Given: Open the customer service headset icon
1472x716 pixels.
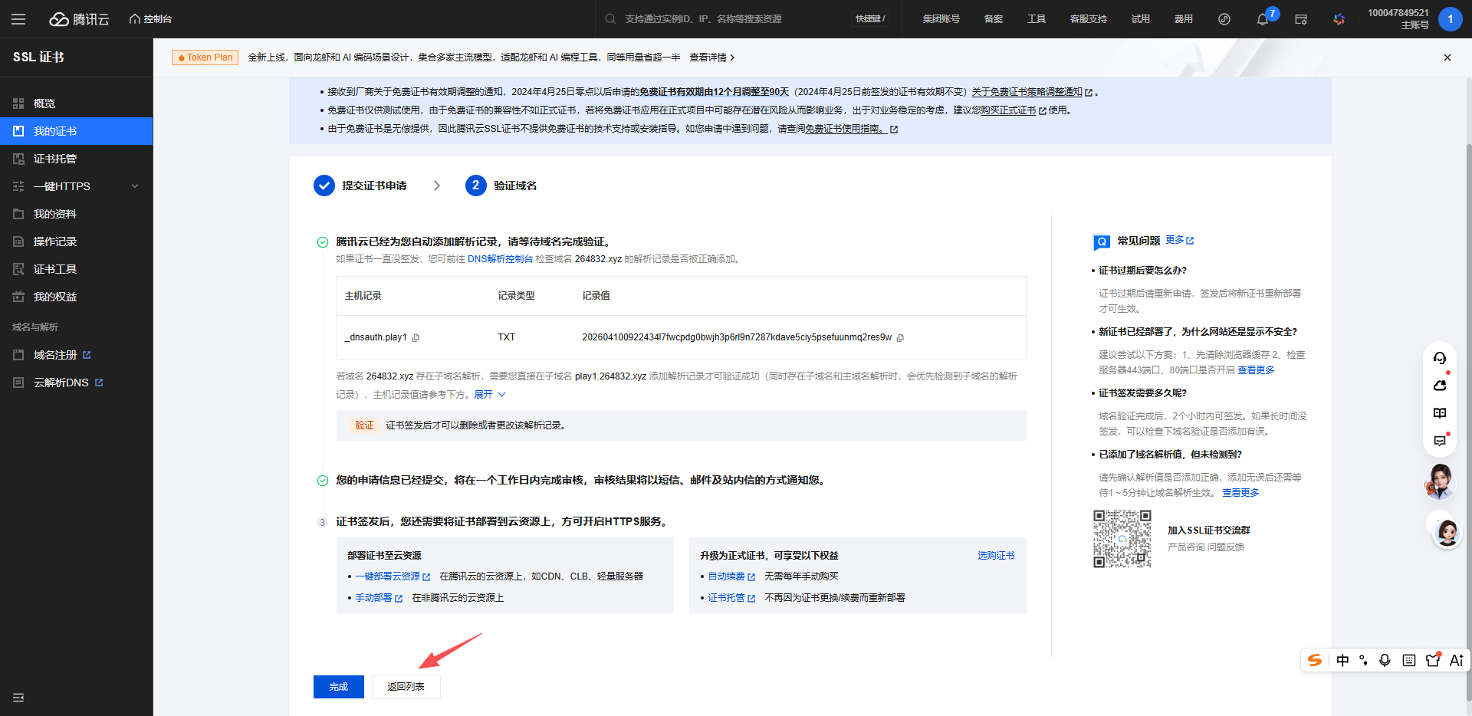Looking at the screenshot, I should [x=1440, y=358].
